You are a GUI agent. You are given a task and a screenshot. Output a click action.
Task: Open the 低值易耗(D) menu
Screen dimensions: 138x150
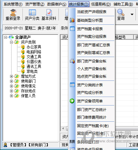click(x=101, y=4)
